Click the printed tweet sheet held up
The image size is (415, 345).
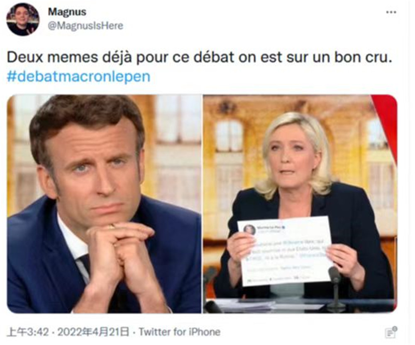[x=285, y=251]
